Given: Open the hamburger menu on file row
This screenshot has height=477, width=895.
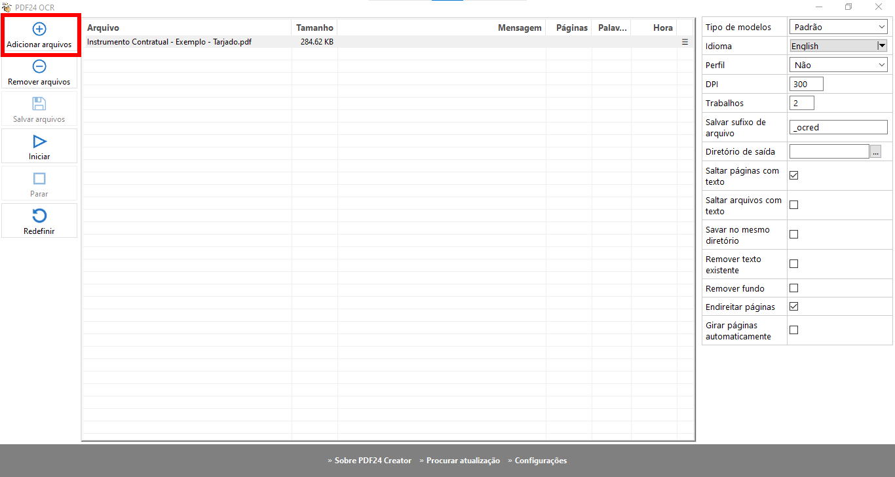Looking at the screenshot, I should tap(685, 42).
